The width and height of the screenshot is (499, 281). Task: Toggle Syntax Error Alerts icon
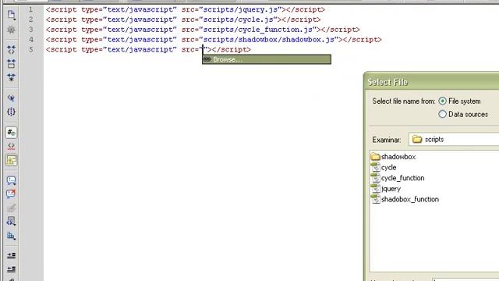11,160
